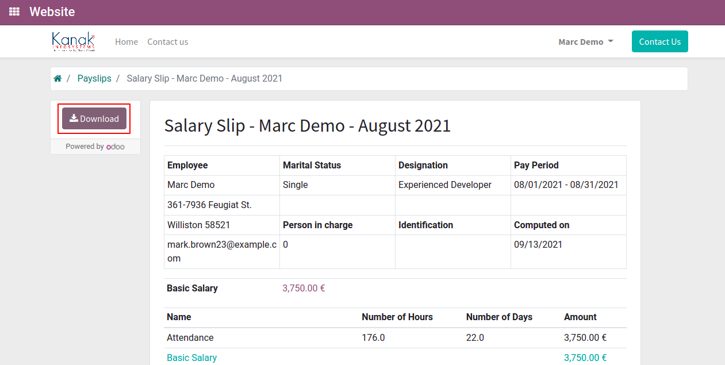Select the employee email address cell
Image resolution: width=725 pixels, height=365 pixels.
pos(221,251)
